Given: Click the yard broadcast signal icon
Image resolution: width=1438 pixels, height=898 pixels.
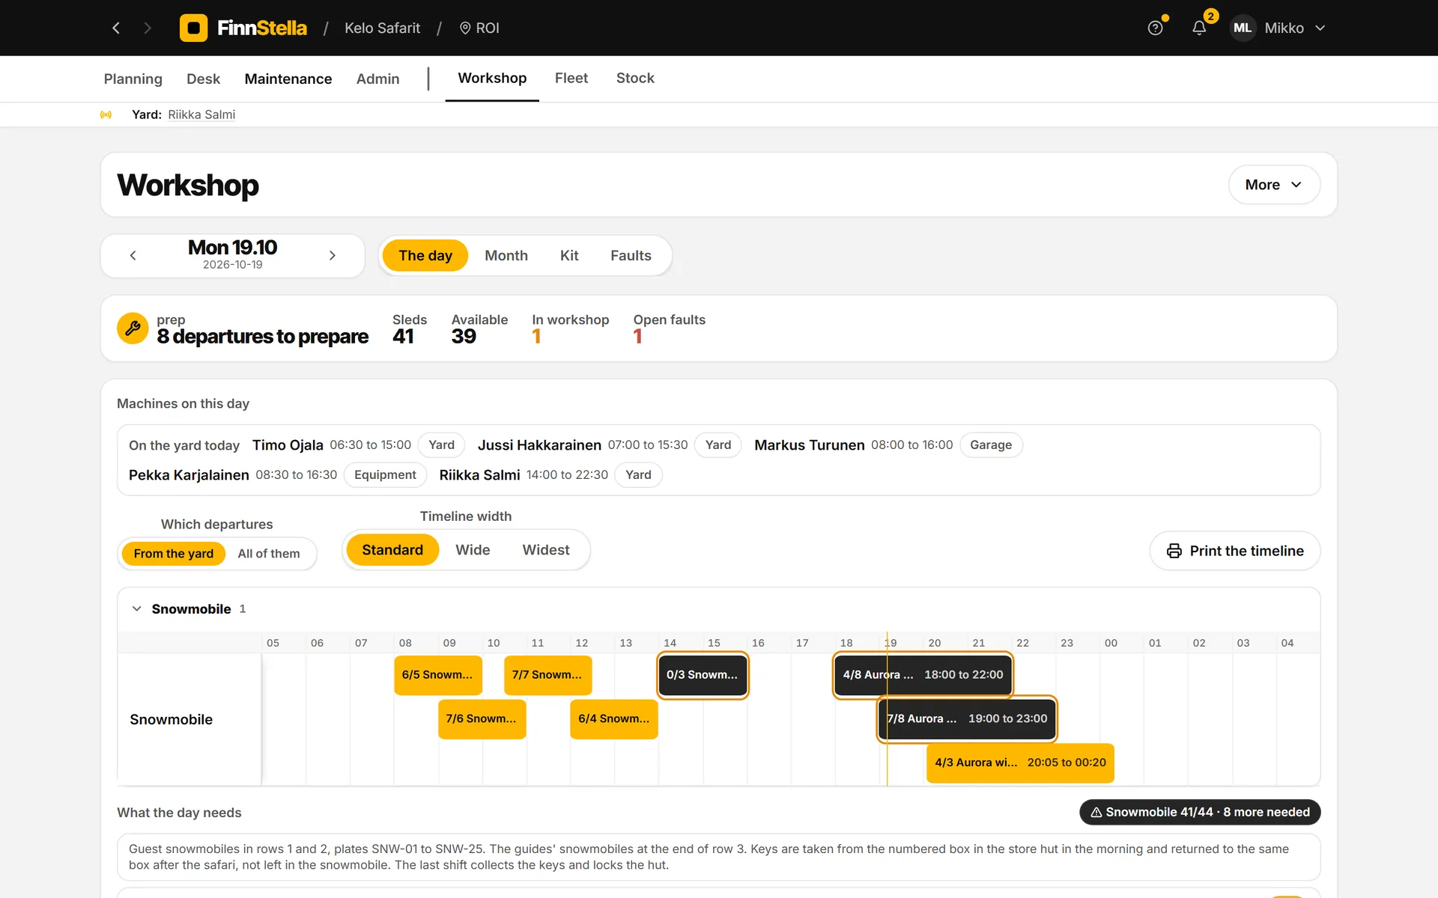Looking at the screenshot, I should click(x=106, y=114).
